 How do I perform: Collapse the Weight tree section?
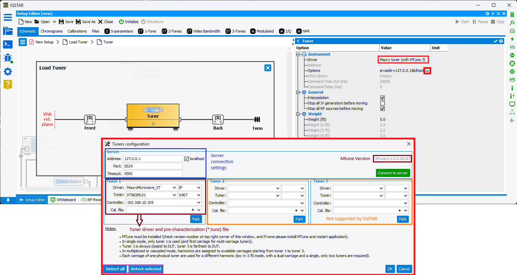[x=298, y=114]
